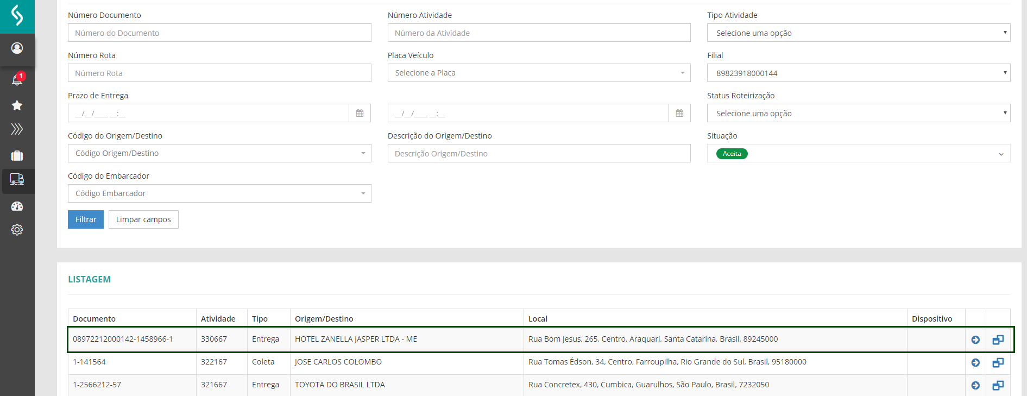
Task: Click the truck transport icon in sidebar
Action: 17,179
